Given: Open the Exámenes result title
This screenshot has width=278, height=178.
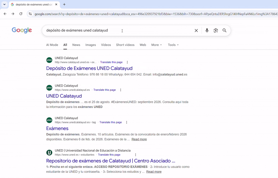Looking at the screenshot, I should pos(57,128).
